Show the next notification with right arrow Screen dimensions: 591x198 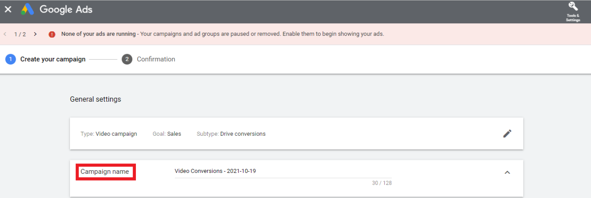[x=35, y=34]
